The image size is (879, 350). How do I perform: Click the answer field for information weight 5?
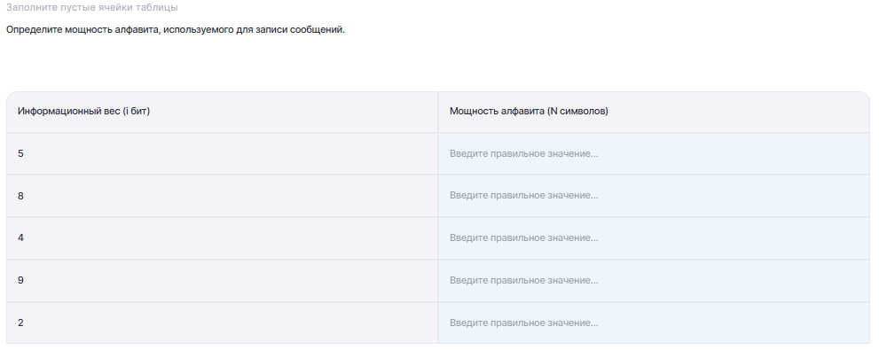coord(654,153)
